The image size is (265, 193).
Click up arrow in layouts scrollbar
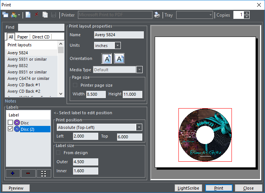(61, 44)
